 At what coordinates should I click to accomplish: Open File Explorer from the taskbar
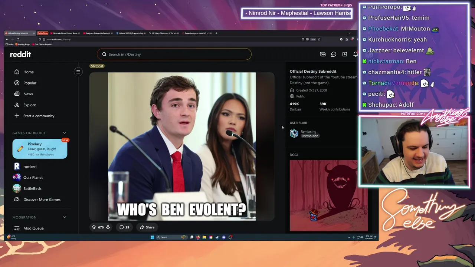tap(204, 237)
